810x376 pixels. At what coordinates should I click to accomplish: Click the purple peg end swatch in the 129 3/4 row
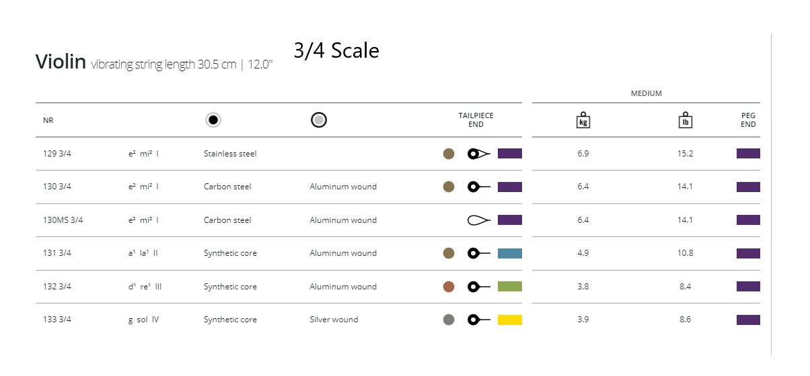click(748, 154)
